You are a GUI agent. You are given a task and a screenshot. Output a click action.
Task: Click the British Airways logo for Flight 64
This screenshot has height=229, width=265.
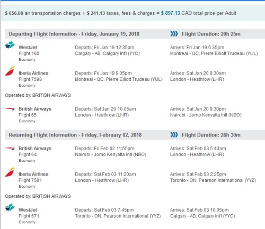[10, 149]
